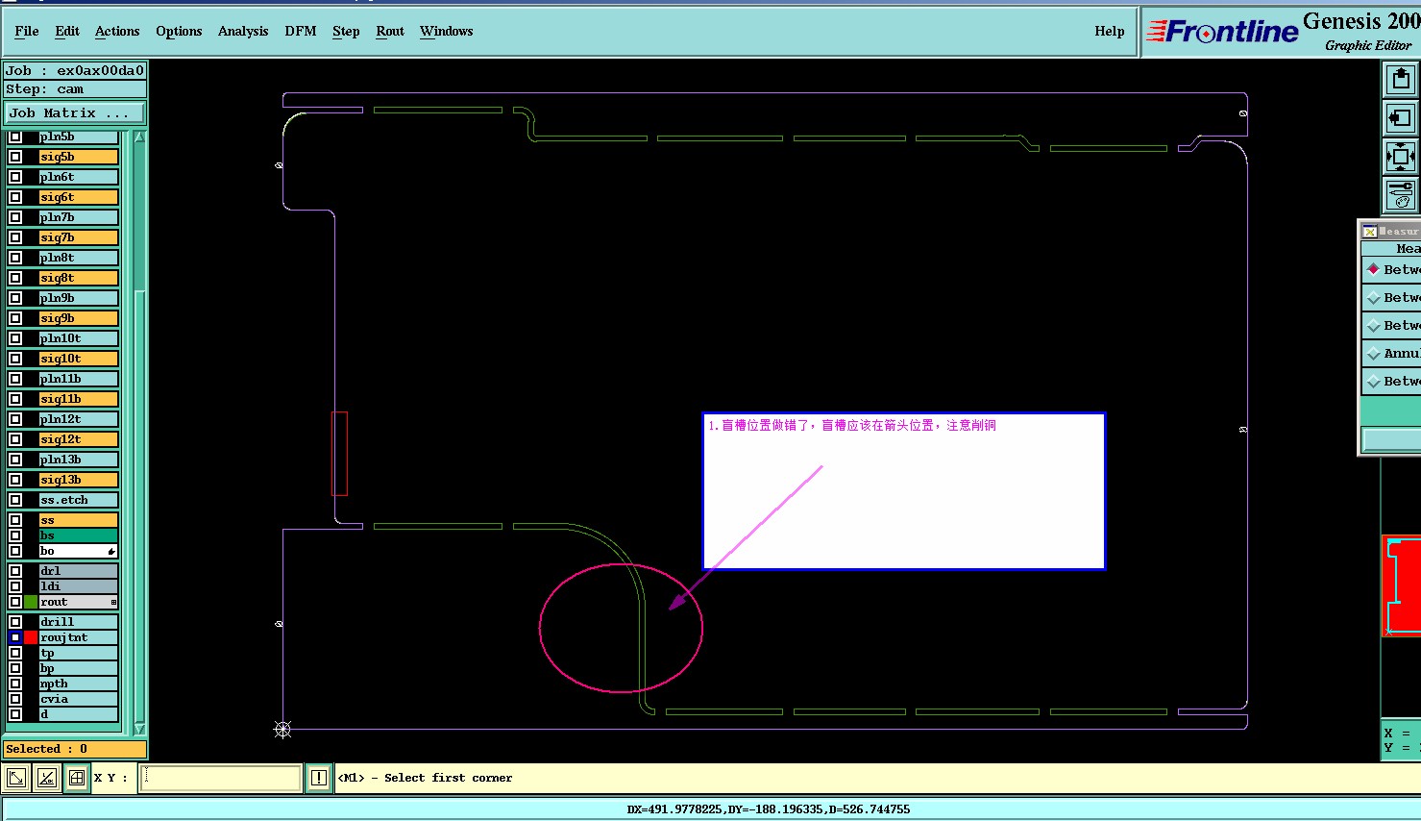Viewport: 1421px width, 821px height.
Task: Click the left-arrow page icon in right toolbar
Action: click(1400, 118)
